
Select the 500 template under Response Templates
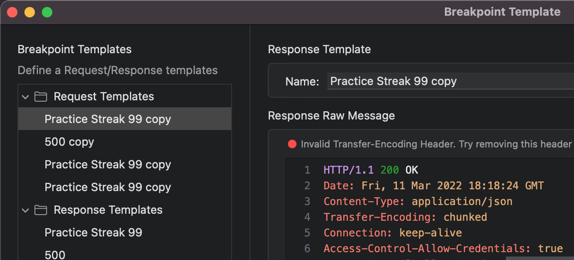[x=55, y=254]
